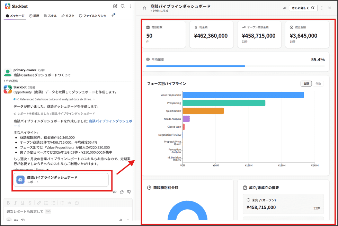
Task: Open dashboard panel three-dot menu
Action: (x=322, y=8)
